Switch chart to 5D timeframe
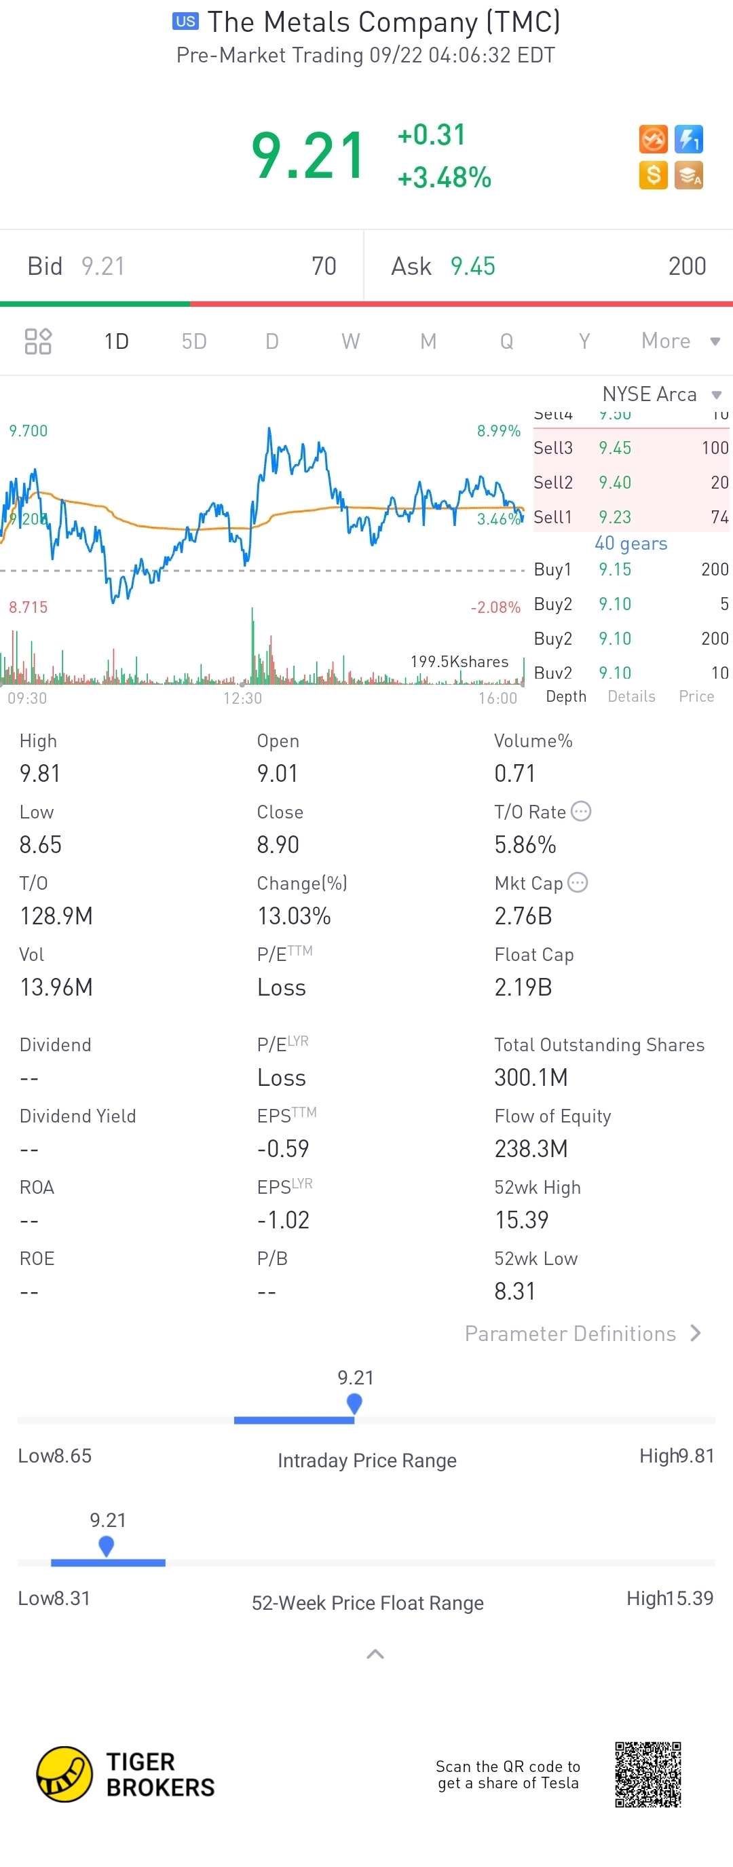Viewport: 733px width, 1867px height. pos(193,341)
